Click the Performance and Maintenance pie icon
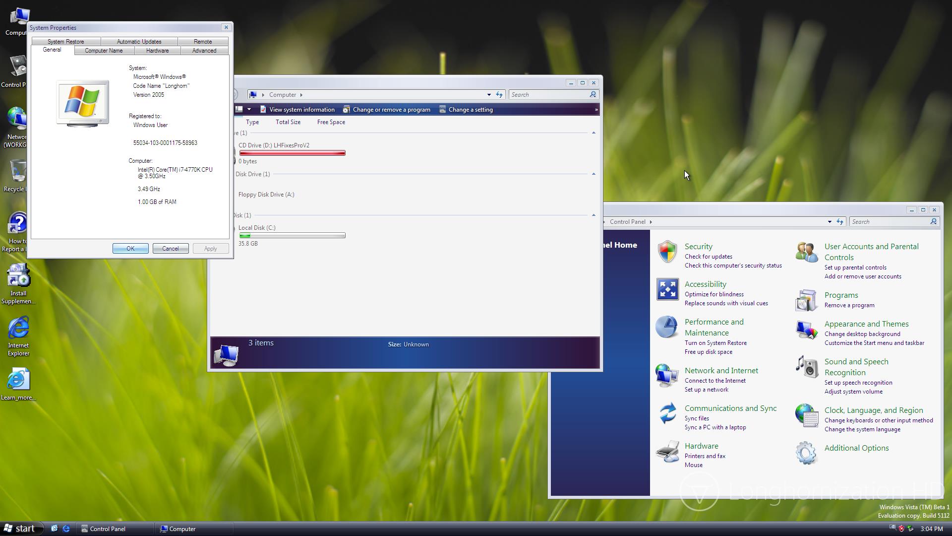Viewport: 952px width, 536px height. [x=666, y=328]
